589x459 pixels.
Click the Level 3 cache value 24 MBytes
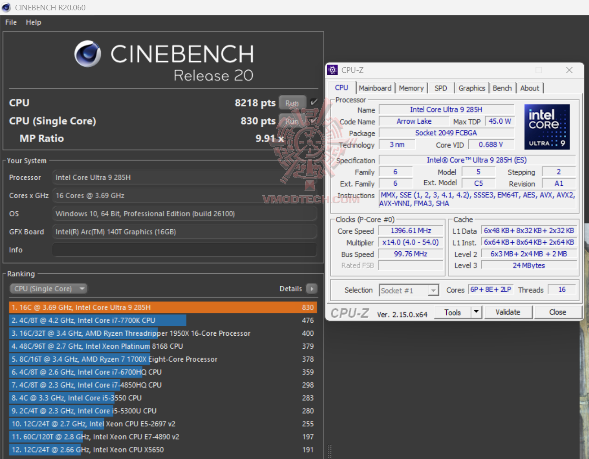[529, 265]
